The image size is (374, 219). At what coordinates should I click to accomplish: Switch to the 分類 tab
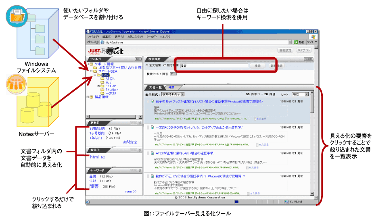click(171, 87)
